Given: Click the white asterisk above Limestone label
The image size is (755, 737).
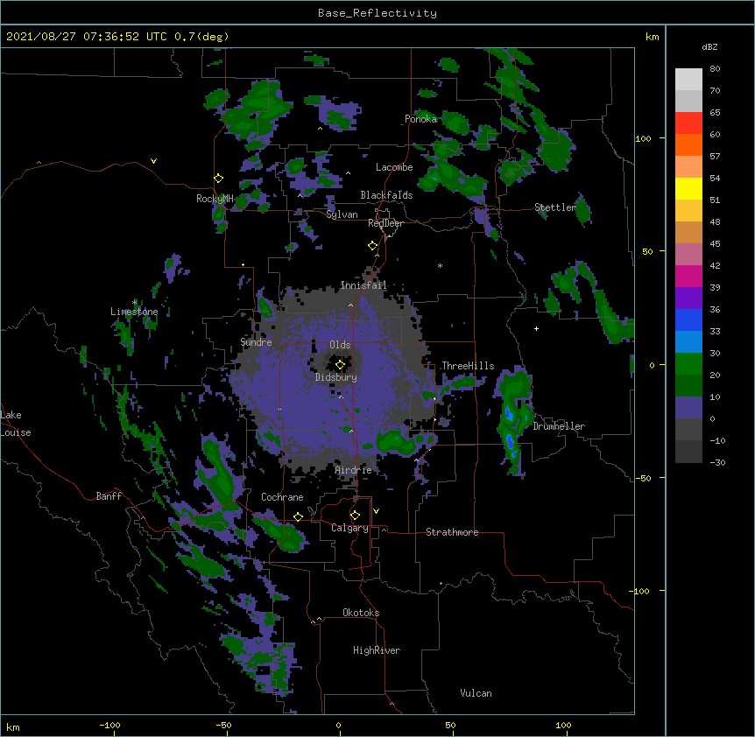Looking at the screenshot, I should [135, 303].
